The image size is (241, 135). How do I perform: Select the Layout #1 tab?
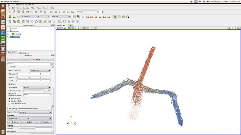[62, 25]
